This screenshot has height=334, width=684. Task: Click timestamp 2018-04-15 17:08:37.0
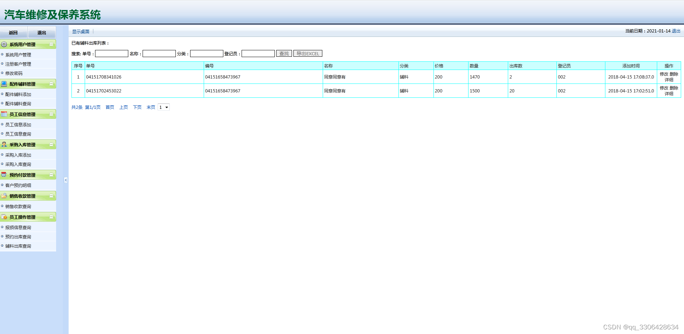tap(631, 77)
